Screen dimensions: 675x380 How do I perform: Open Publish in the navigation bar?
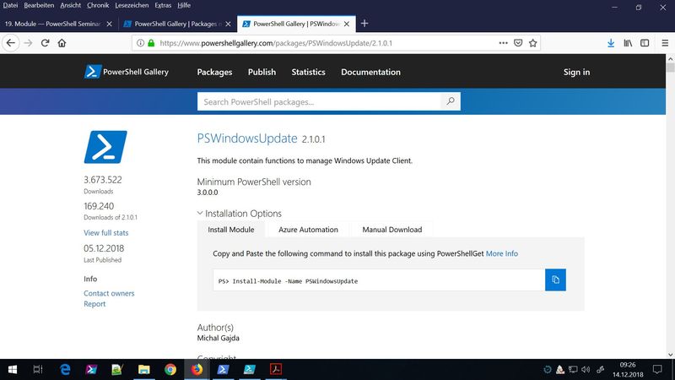[262, 72]
